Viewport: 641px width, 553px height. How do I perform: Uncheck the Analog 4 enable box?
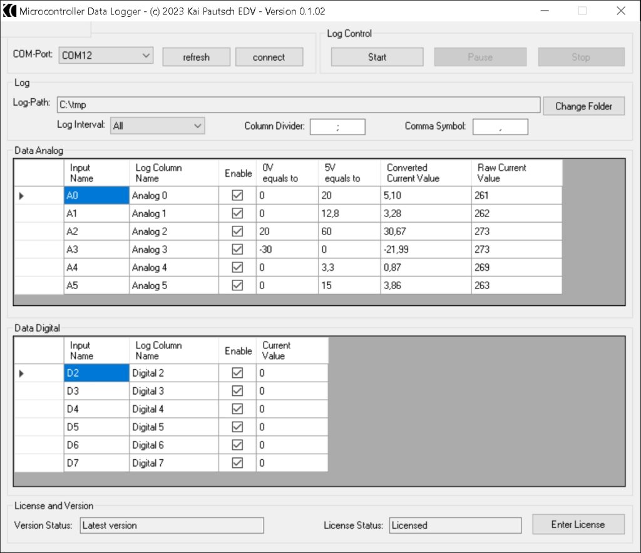(237, 267)
